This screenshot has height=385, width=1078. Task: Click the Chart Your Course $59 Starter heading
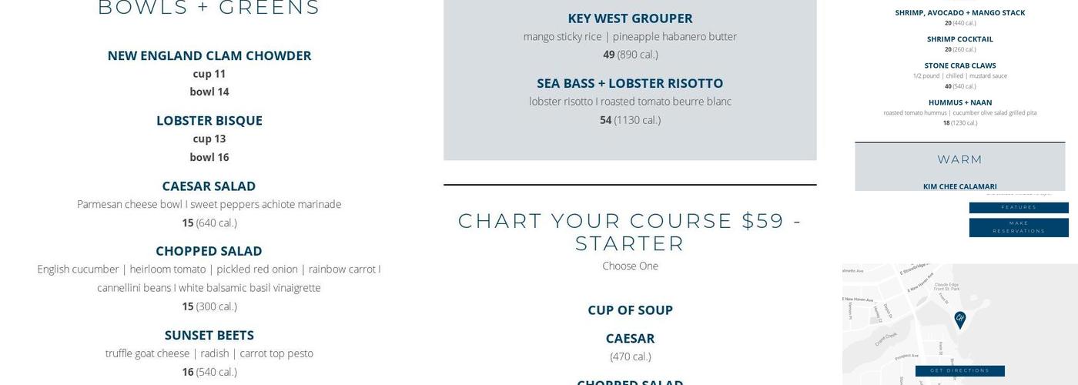tap(630, 232)
